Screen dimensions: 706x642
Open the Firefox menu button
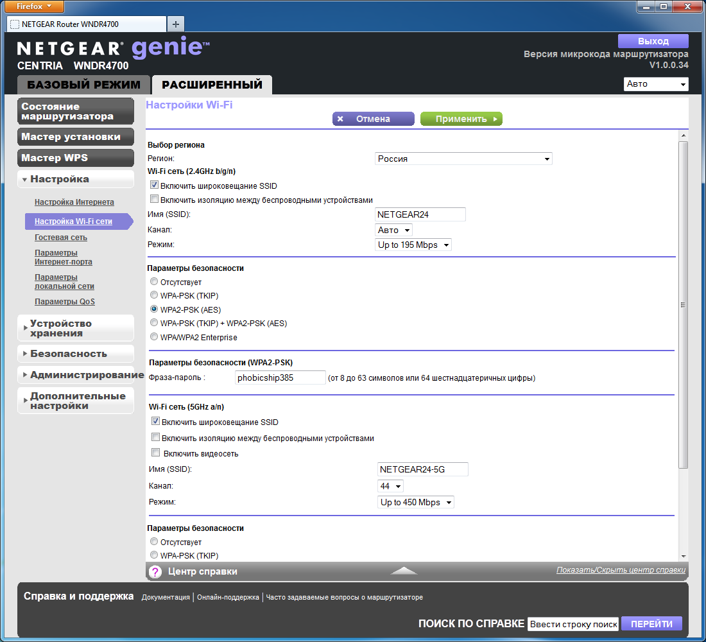(34, 6)
